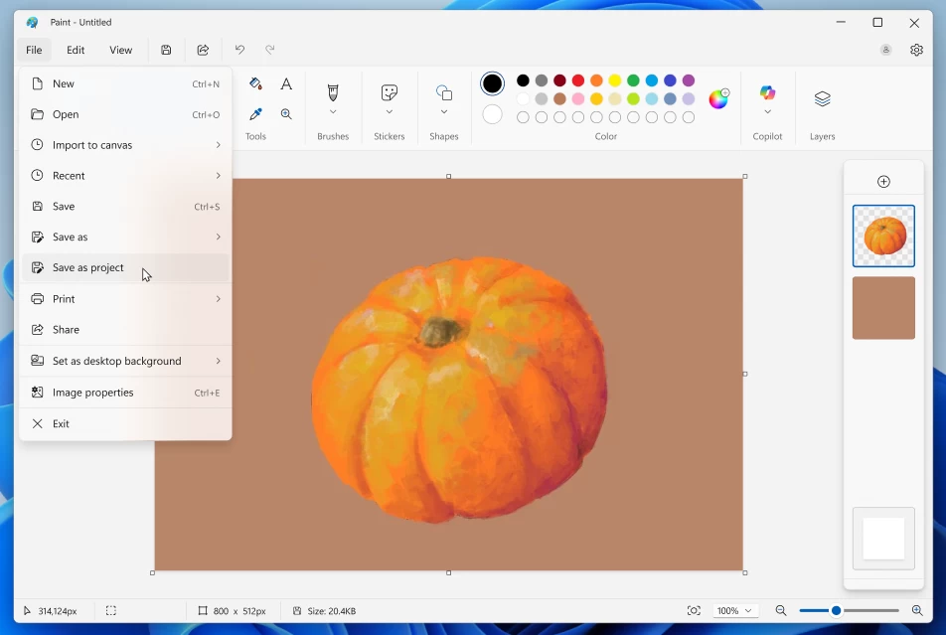Select the Text tool
946x635 pixels.
(x=286, y=83)
